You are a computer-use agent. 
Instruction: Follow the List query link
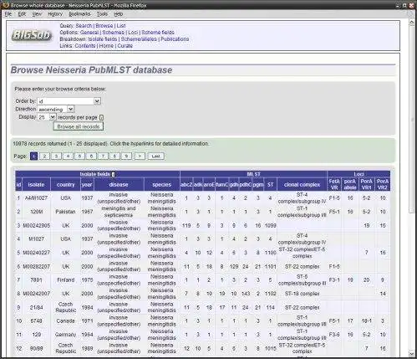pyautogui.click(x=121, y=26)
